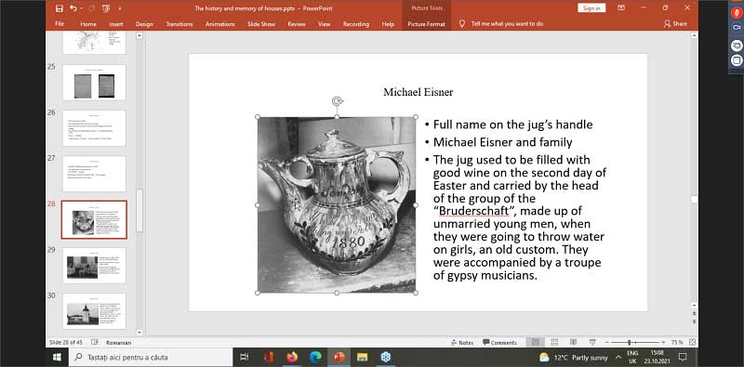Click the Windows taskbar search box

(x=151, y=357)
